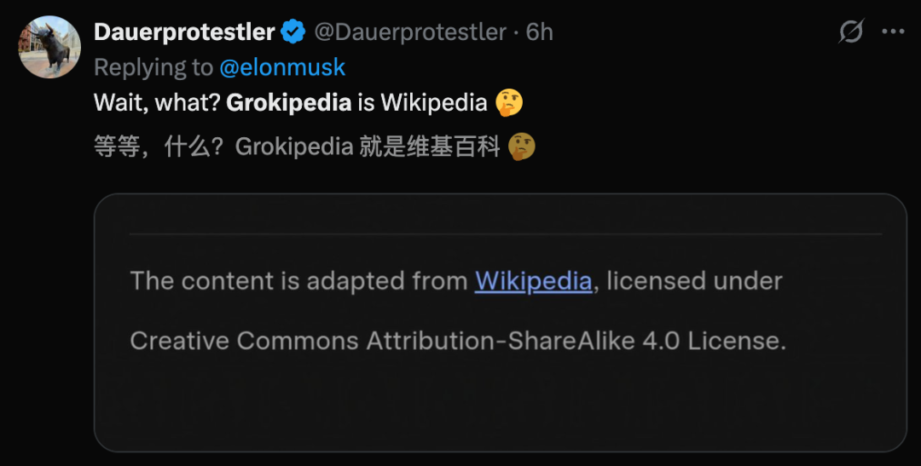Click the Creative Commons license line
This screenshot has height=466, width=921.
click(457, 341)
